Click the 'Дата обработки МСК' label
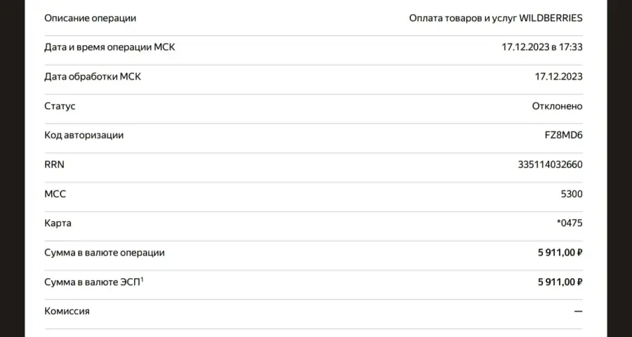 93,77
